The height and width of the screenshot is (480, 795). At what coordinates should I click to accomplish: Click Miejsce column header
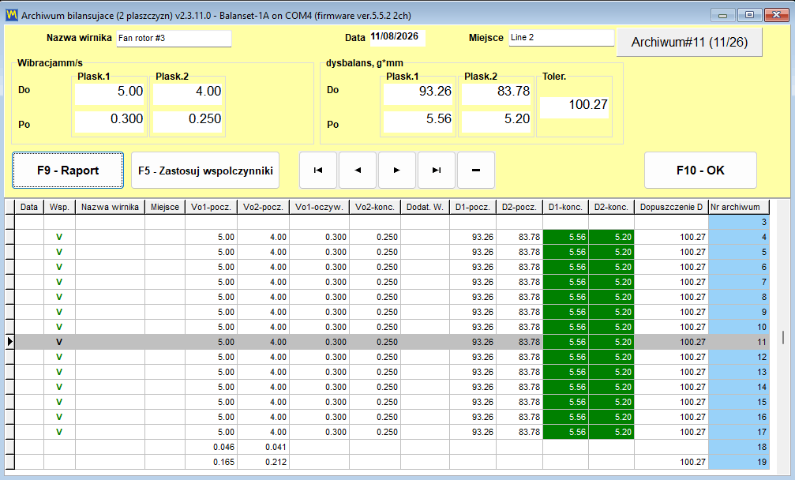click(165, 207)
